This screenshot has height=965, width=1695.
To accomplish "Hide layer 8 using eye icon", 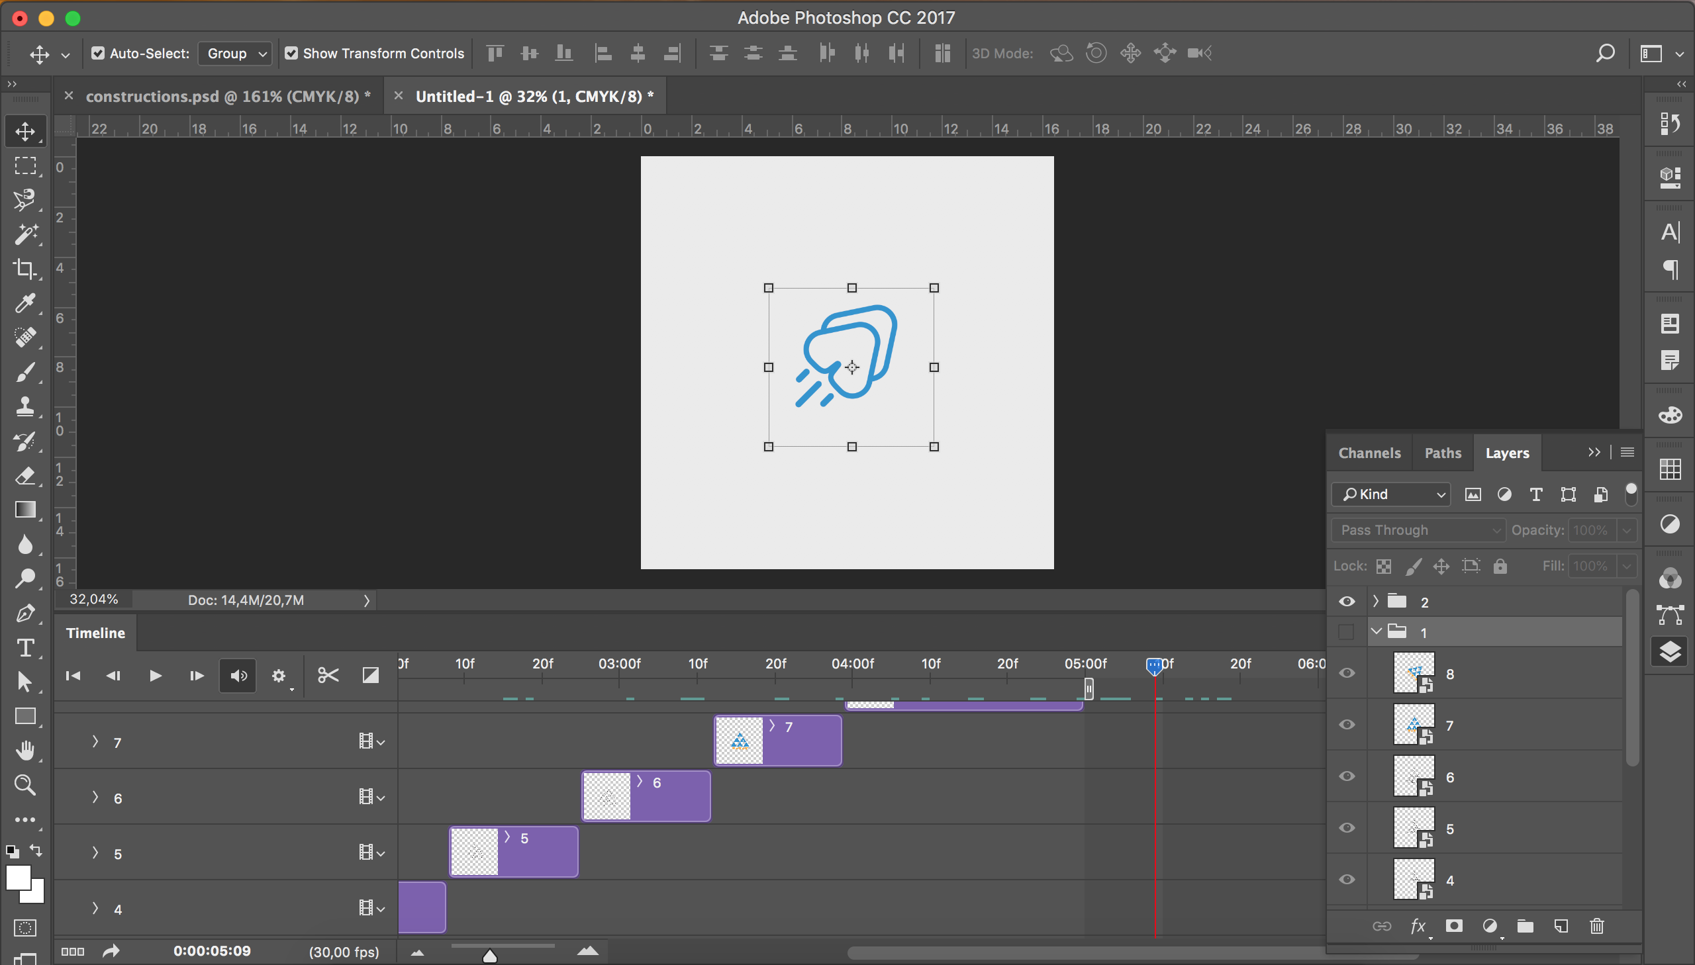I will pyautogui.click(x=1346, y=673).
